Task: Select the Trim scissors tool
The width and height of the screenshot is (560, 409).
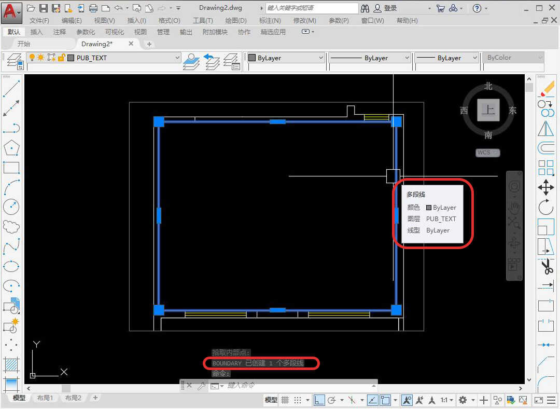Action: click(546, 266)
